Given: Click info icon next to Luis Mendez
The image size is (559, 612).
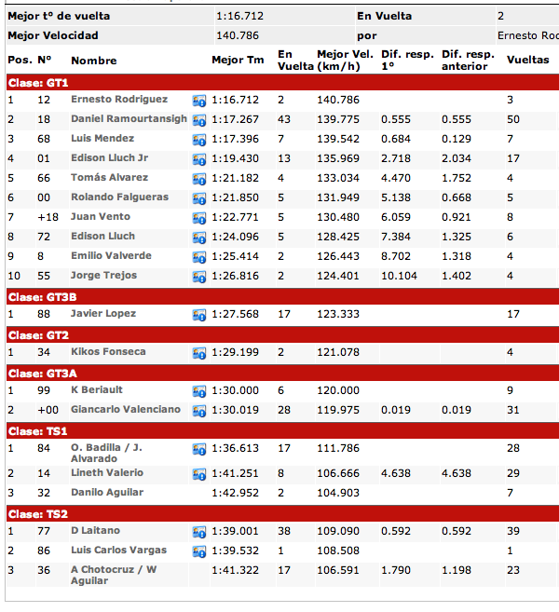Looking at the screenshot, I should (x=198, y=140).
